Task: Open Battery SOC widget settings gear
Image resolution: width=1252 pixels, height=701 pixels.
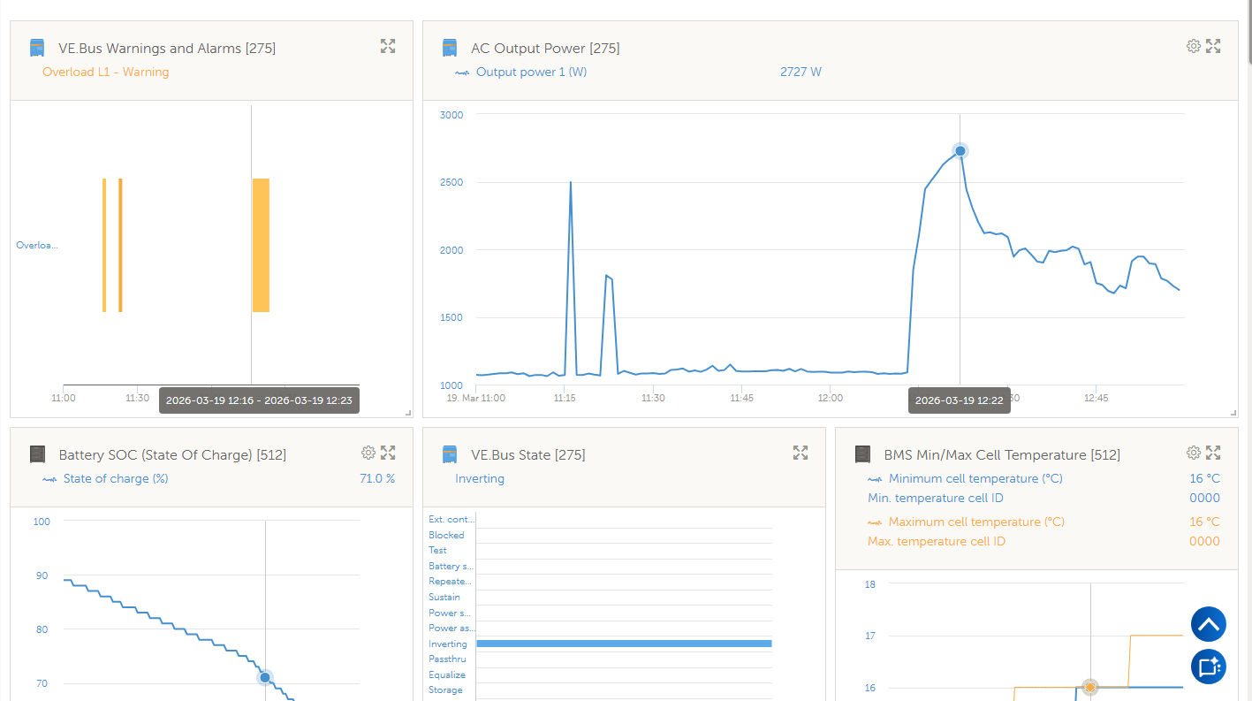Action: point(368,453)
